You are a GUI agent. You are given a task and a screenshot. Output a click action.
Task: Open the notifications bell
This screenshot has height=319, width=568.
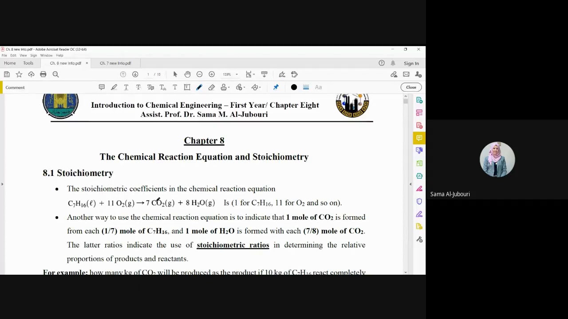393,63
